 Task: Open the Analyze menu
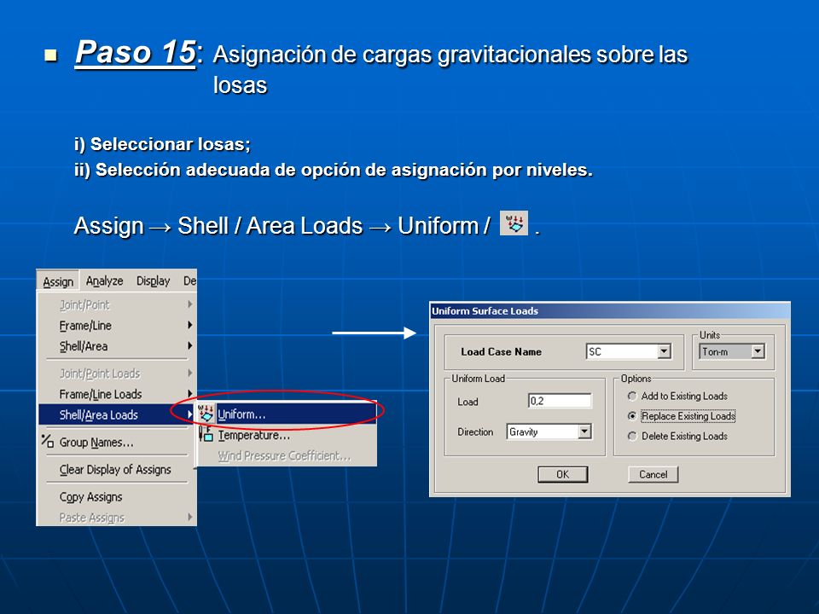coord(104,281)
